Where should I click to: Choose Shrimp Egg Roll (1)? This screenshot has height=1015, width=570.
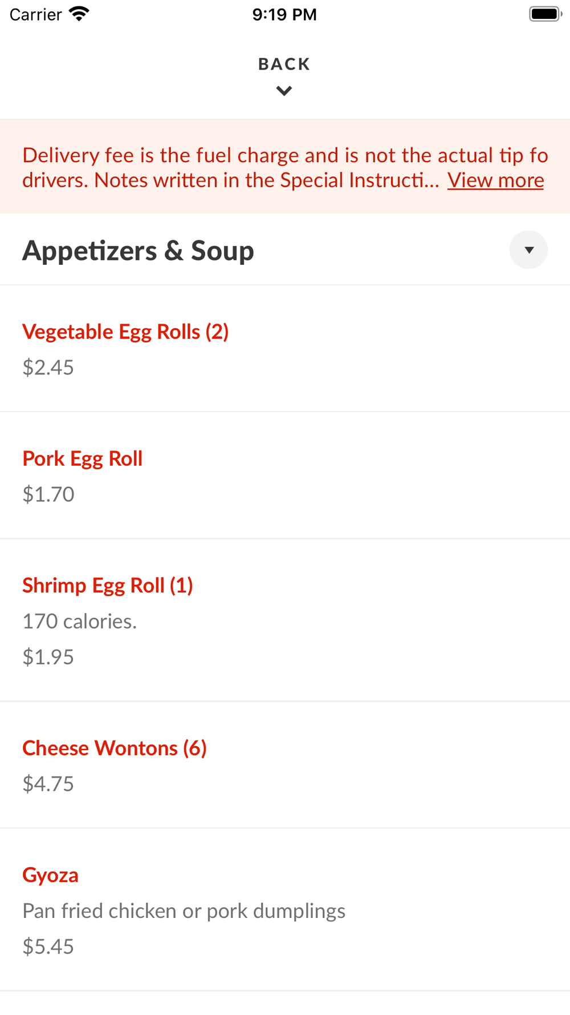[x=108, y=585]
